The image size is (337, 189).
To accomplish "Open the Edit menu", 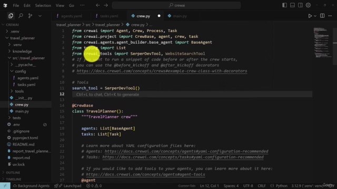I will pyautogui.click(x=27, y=5).
